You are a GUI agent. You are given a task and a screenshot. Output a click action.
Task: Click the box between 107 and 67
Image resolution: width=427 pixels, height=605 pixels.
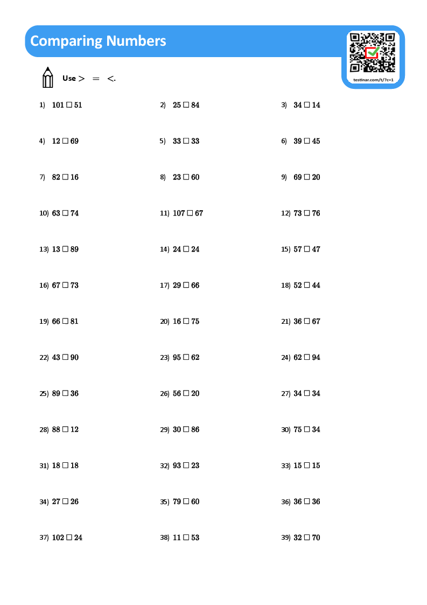click(x=190, y=213)
